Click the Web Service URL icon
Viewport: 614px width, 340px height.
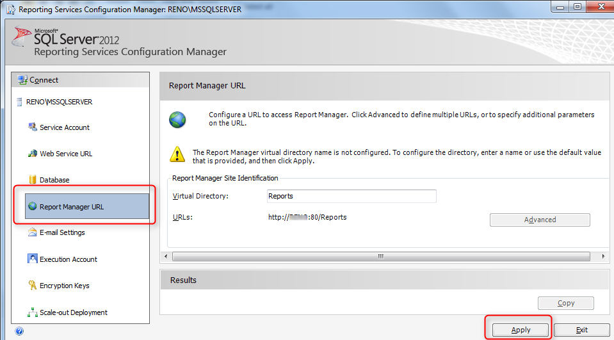click(33, 154)
